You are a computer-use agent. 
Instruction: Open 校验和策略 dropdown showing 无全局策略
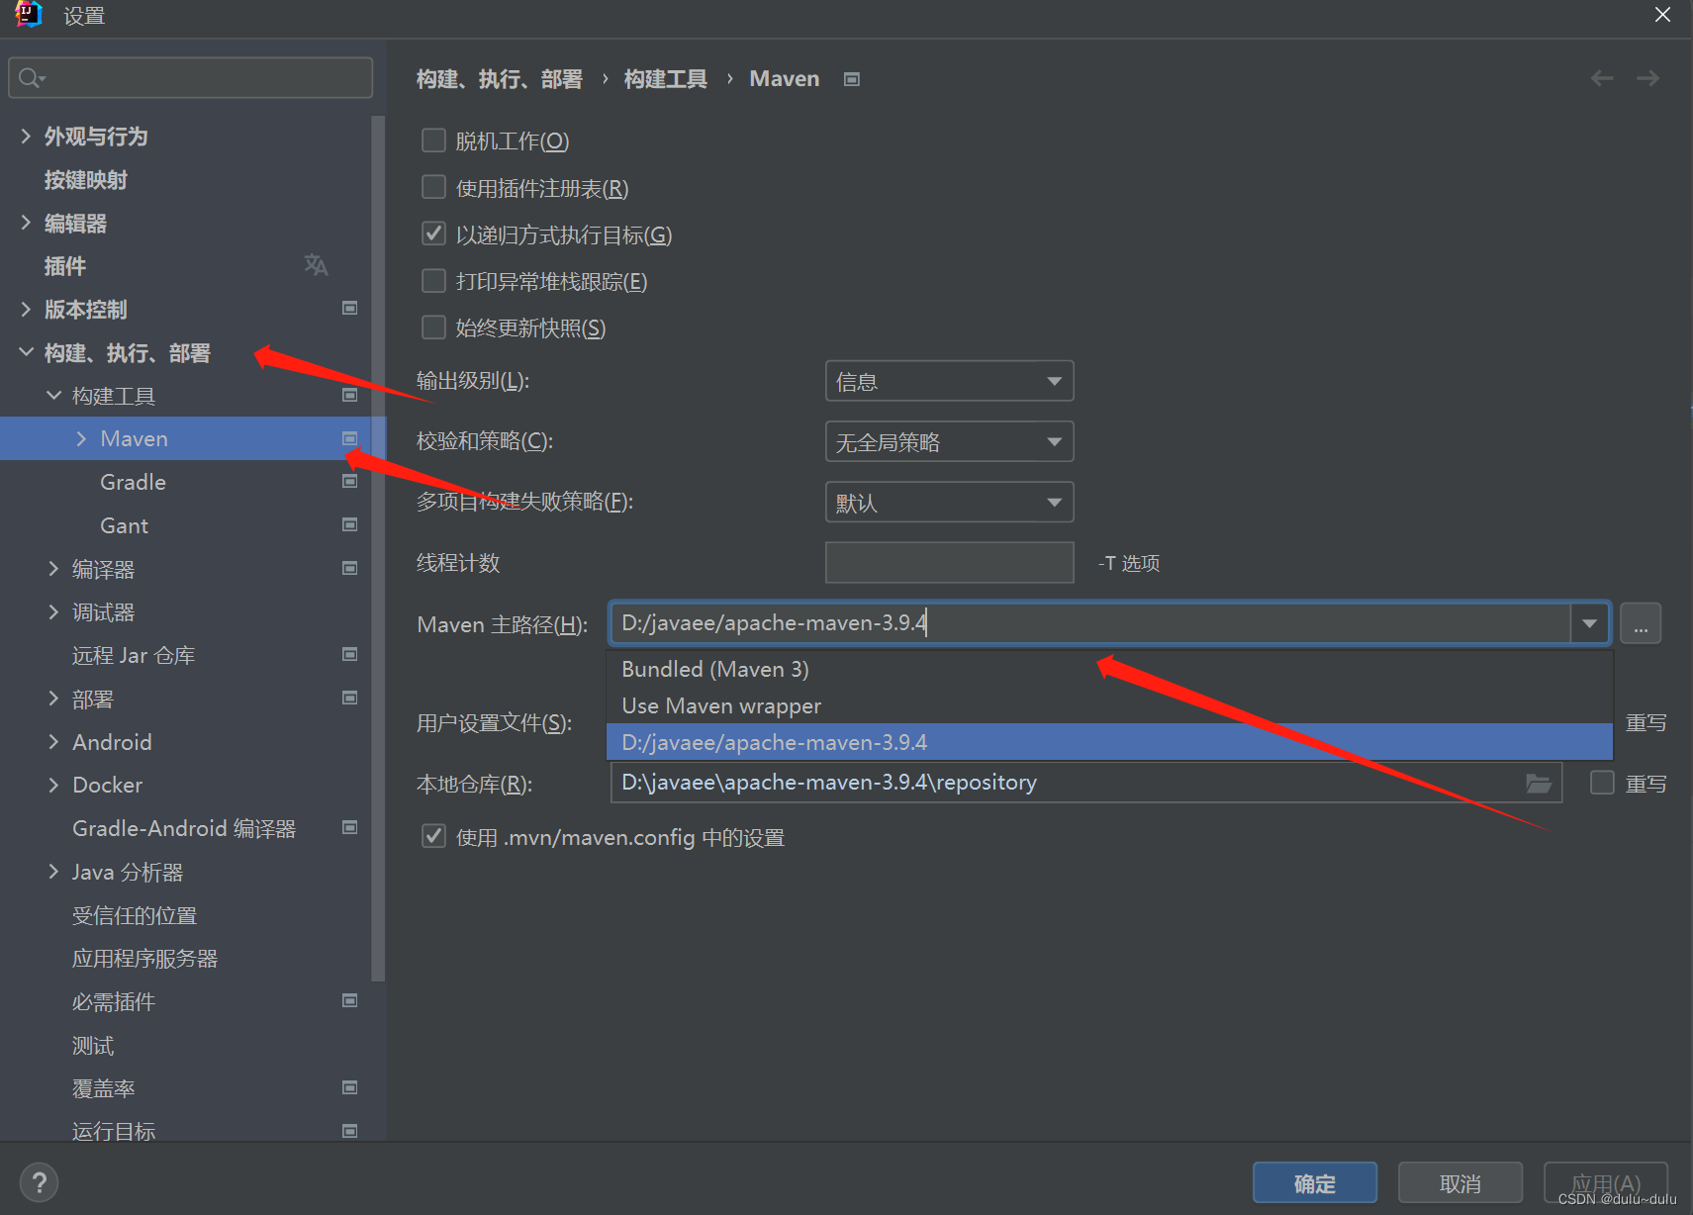[x=949, y=441]
